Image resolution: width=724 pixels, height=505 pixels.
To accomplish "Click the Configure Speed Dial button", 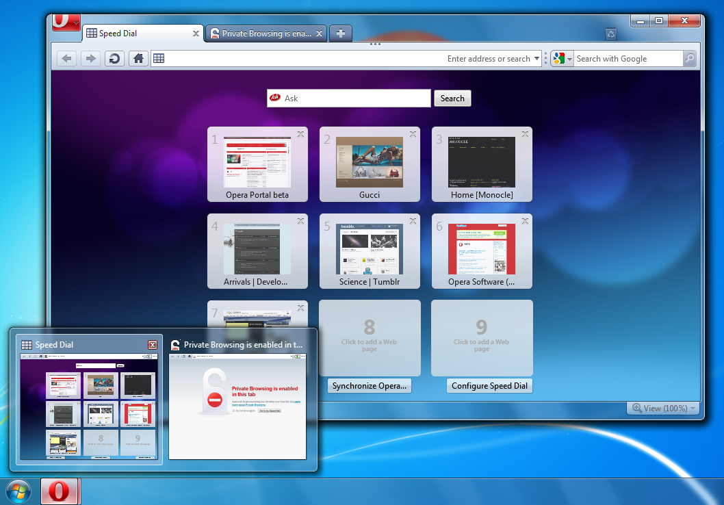I will click(x=489, y=385).
